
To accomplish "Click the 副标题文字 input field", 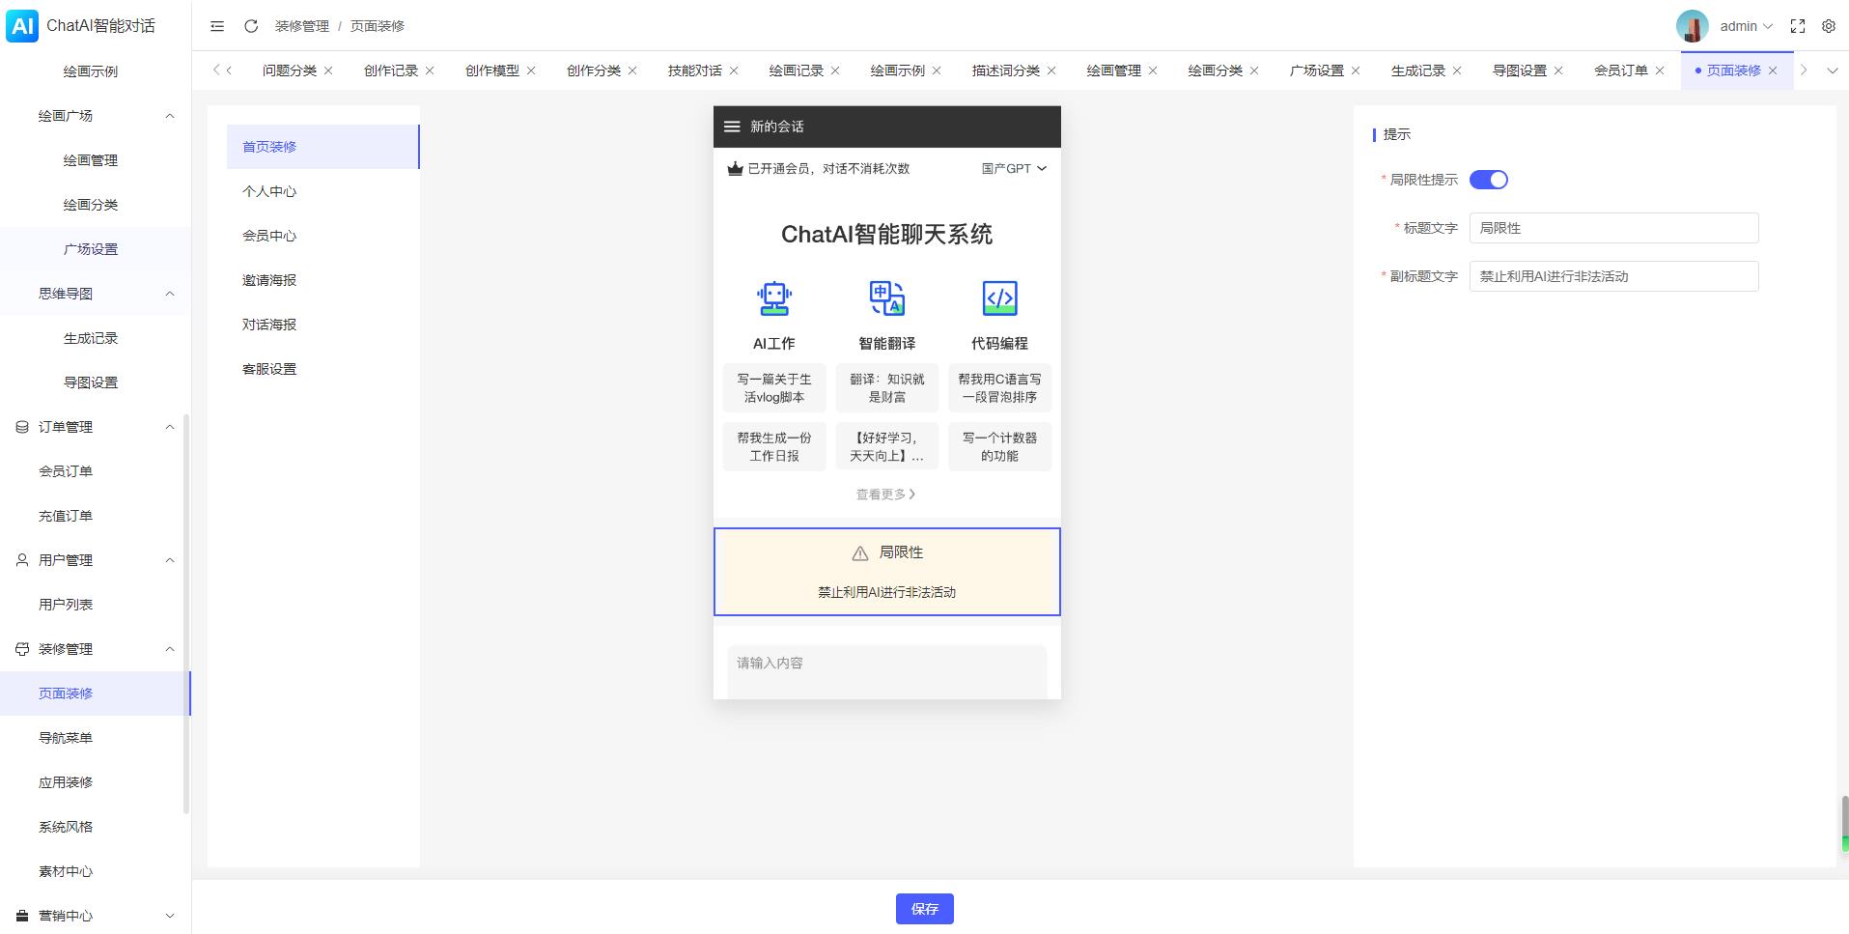I will coord(1613,276).
